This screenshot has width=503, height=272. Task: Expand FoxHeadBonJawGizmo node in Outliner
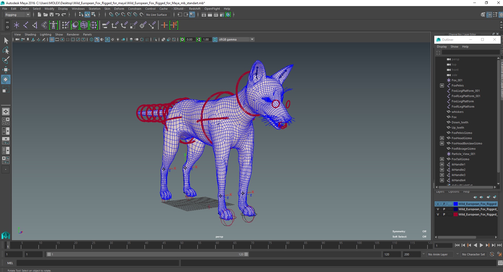click(442, 143)
